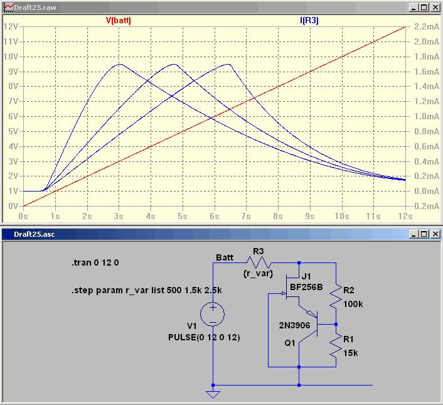Click the 12s time axis label
This screenshot has width=443, height=405.
click(x=405, y=216)
